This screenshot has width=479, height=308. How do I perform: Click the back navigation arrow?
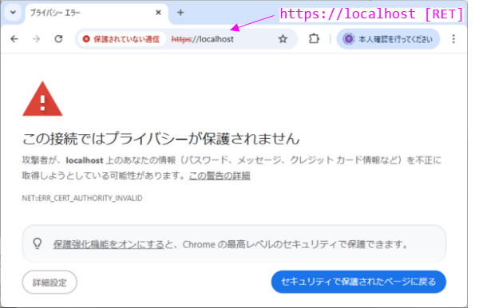[x=14, y=39]
